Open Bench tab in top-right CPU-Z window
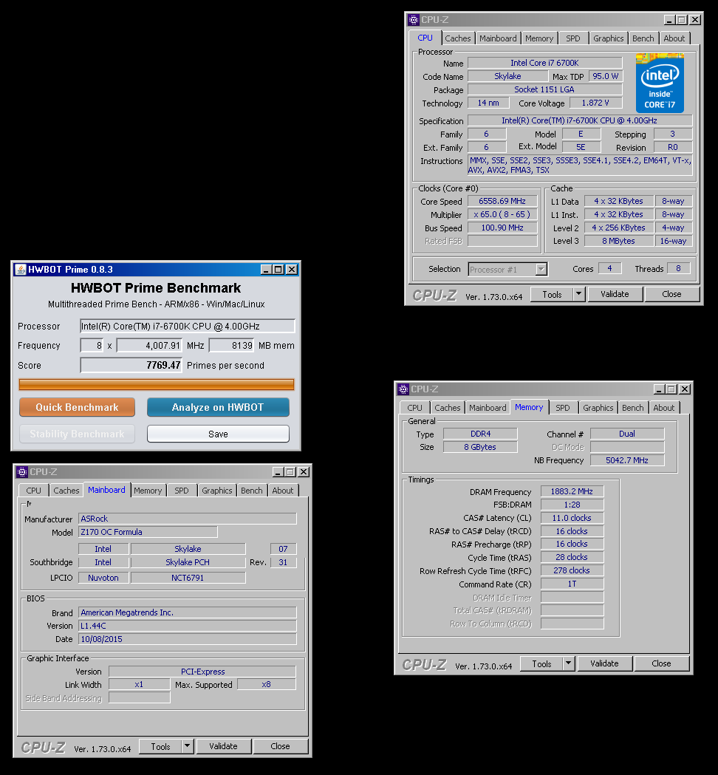 pos(643,38)
